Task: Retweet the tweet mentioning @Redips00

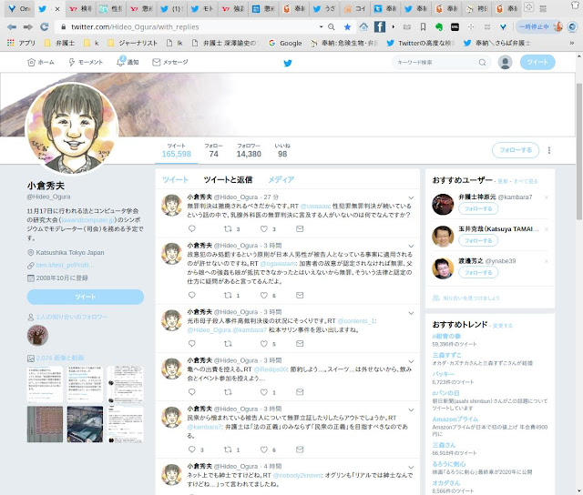Action: (x=228, y=392)
